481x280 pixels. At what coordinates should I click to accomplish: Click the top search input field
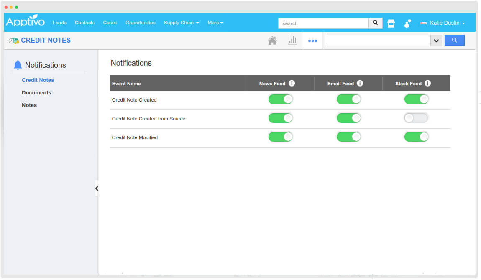(323, 23)
